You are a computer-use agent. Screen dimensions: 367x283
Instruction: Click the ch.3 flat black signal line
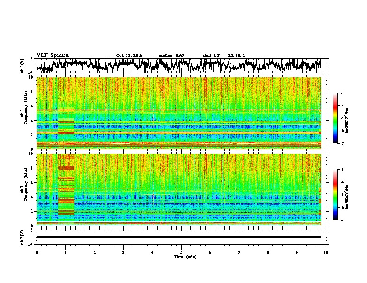coord(178,237)
